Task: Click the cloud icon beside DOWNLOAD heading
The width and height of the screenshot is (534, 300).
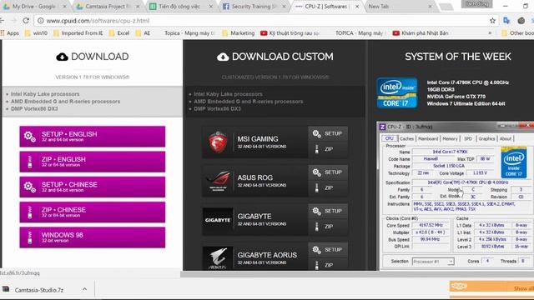Action: [x=62, y=57]
